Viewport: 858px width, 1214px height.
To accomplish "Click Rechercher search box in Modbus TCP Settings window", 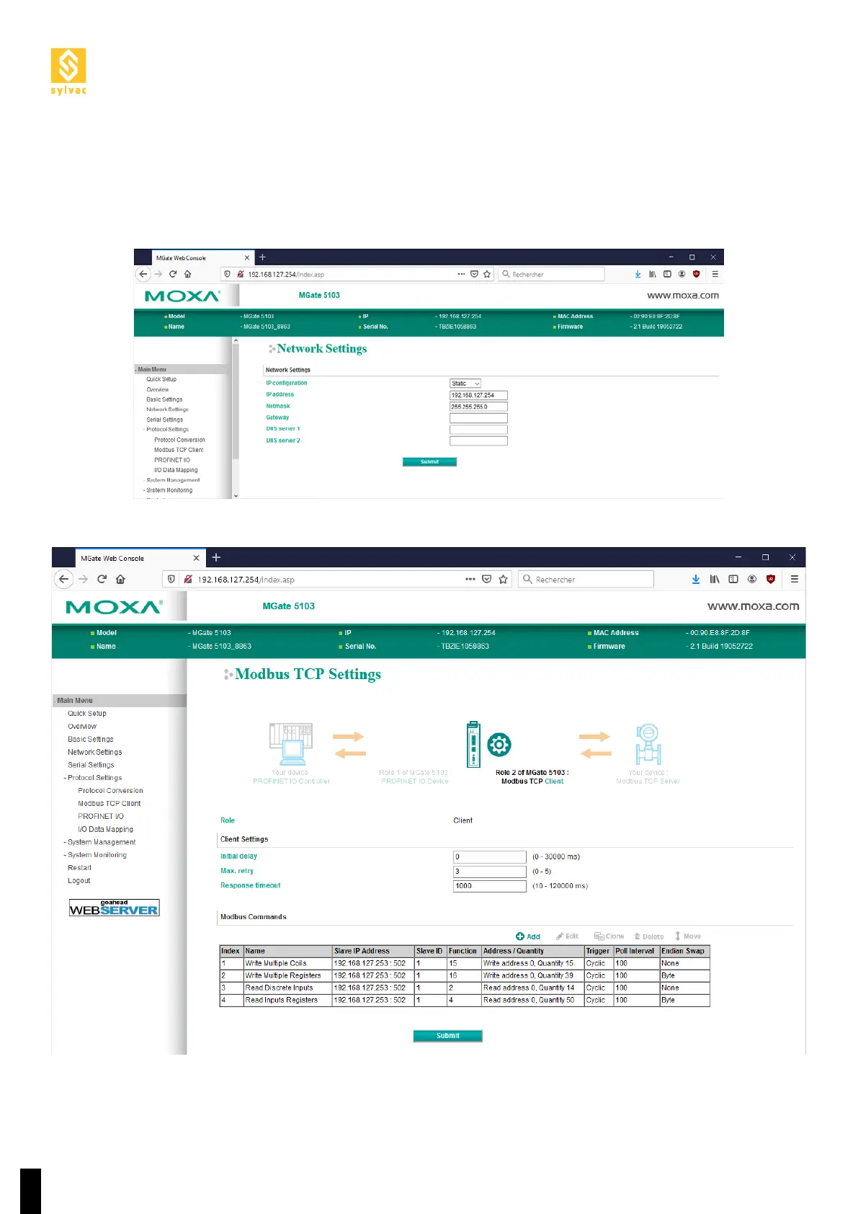I will point(586,579).
